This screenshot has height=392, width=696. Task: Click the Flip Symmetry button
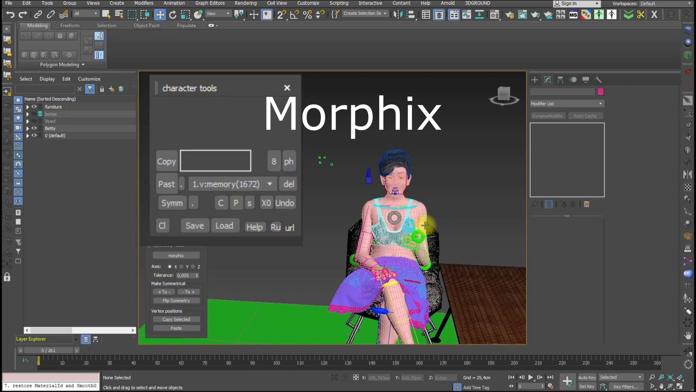coord(176,300)
